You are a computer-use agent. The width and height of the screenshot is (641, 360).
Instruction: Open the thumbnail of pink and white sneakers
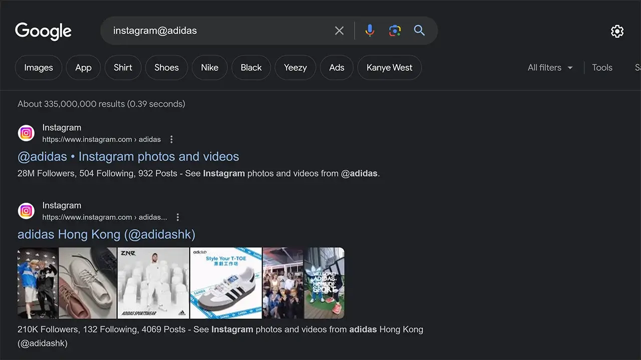88,283
